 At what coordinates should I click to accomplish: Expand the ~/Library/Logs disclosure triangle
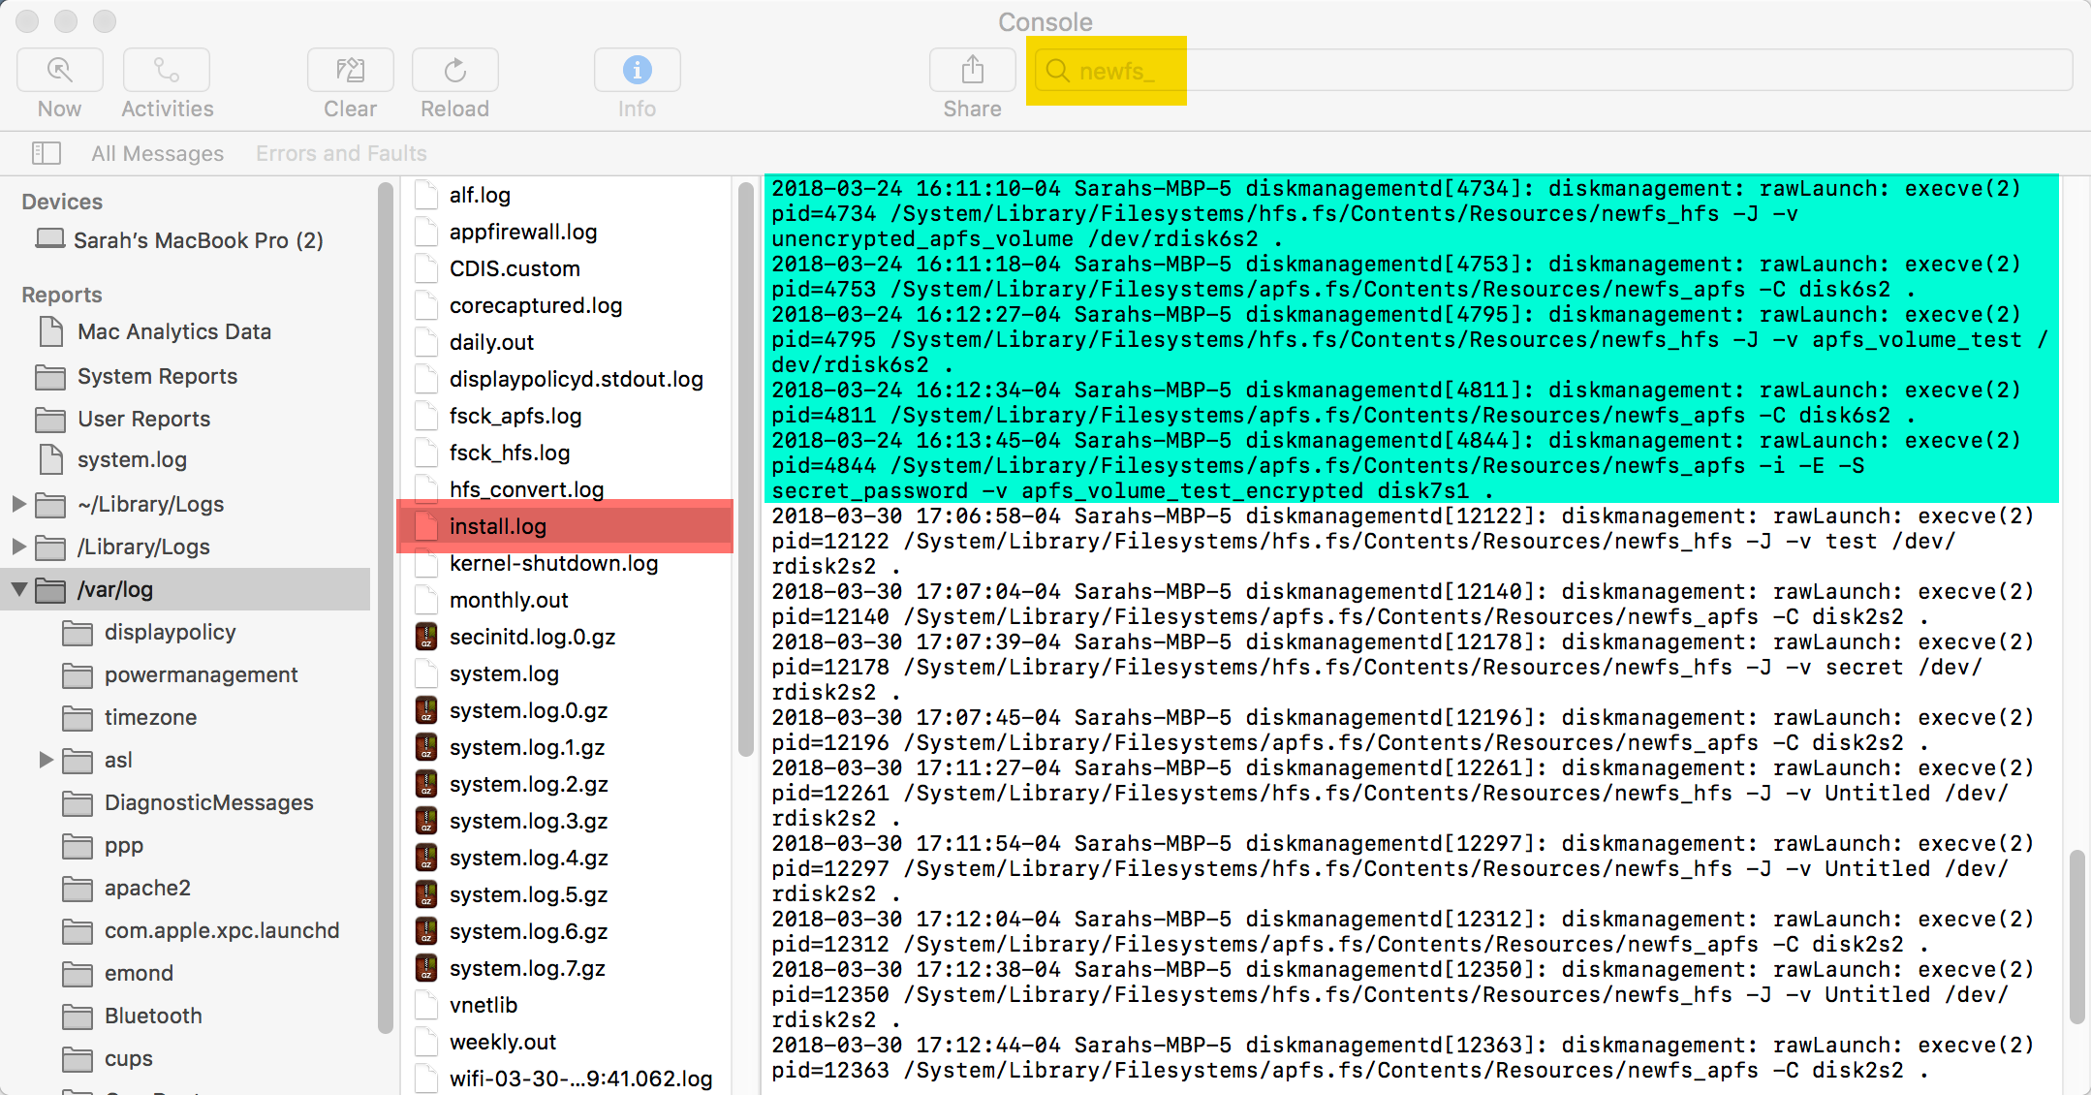(18, 503)
